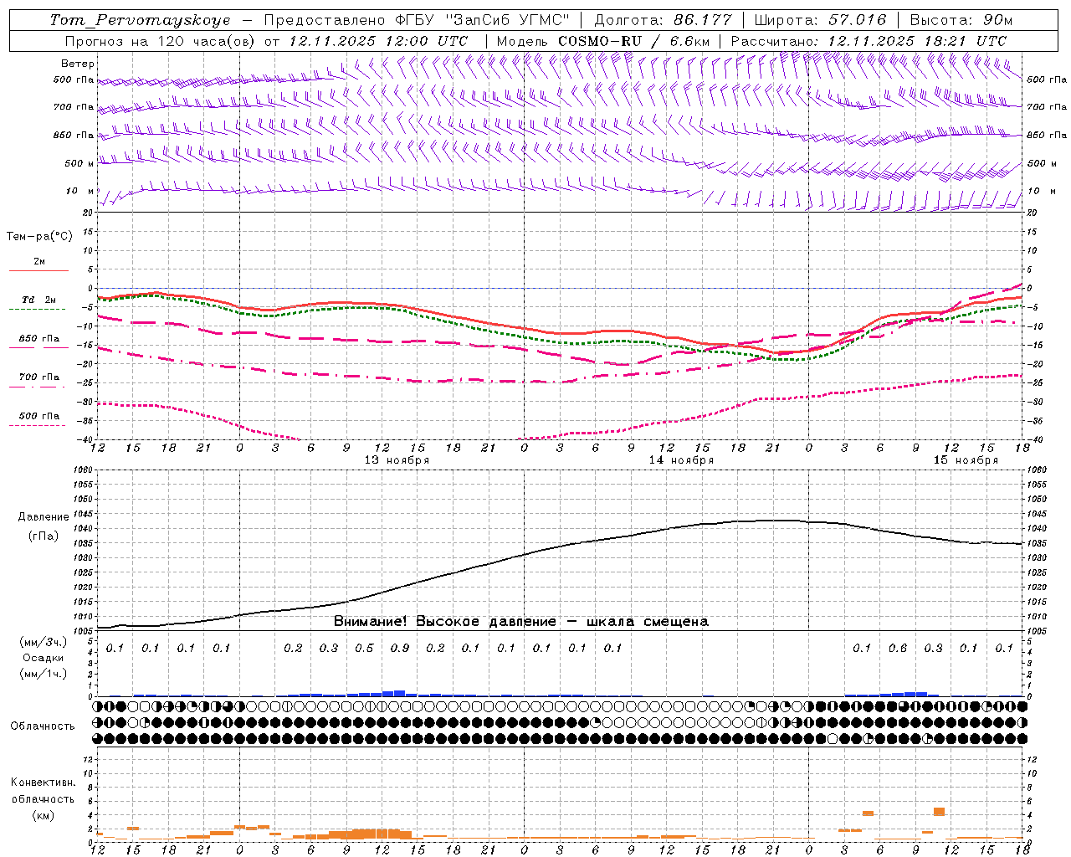Image resolution: width=1071 pixels, height=857 pixels.
Task: Click the (мм/3ч.) units label
Action: pos(44,642)
